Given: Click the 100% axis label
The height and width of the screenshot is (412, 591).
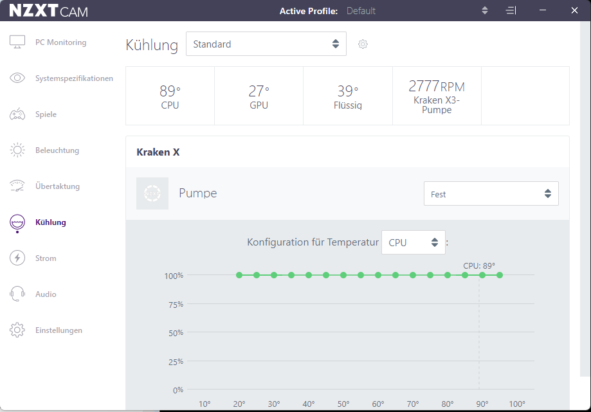Looking at the screenshot, I should tap(174, 276).
